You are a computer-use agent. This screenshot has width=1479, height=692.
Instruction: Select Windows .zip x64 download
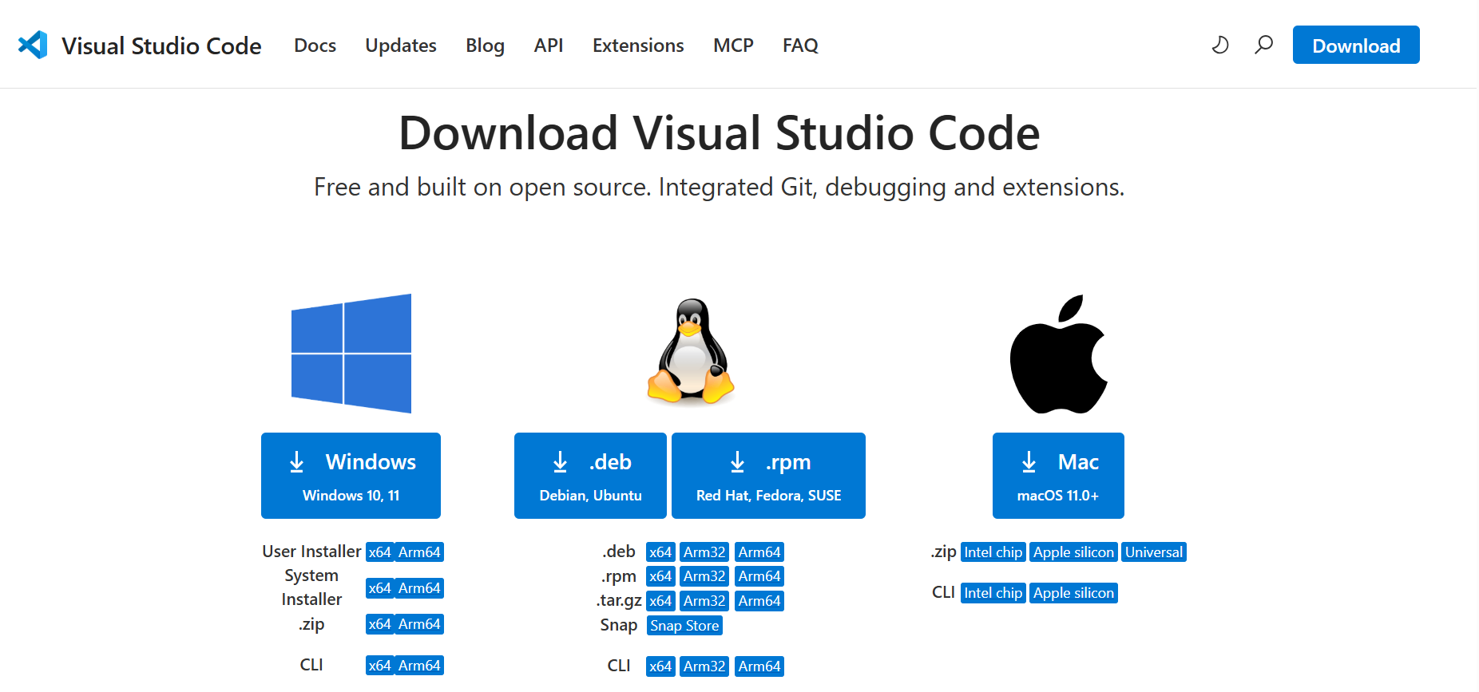pos(379,624)
